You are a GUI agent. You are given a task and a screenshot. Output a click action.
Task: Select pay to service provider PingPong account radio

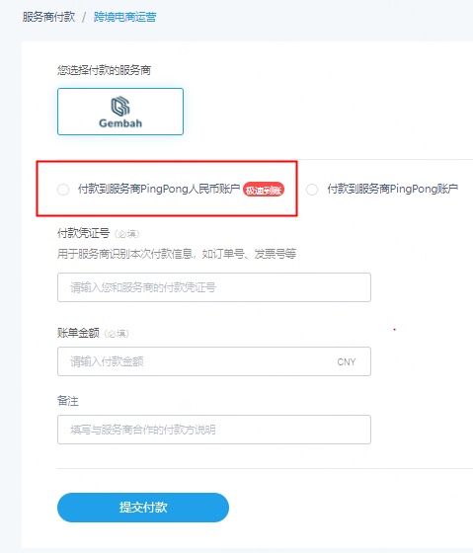(312, 190)
